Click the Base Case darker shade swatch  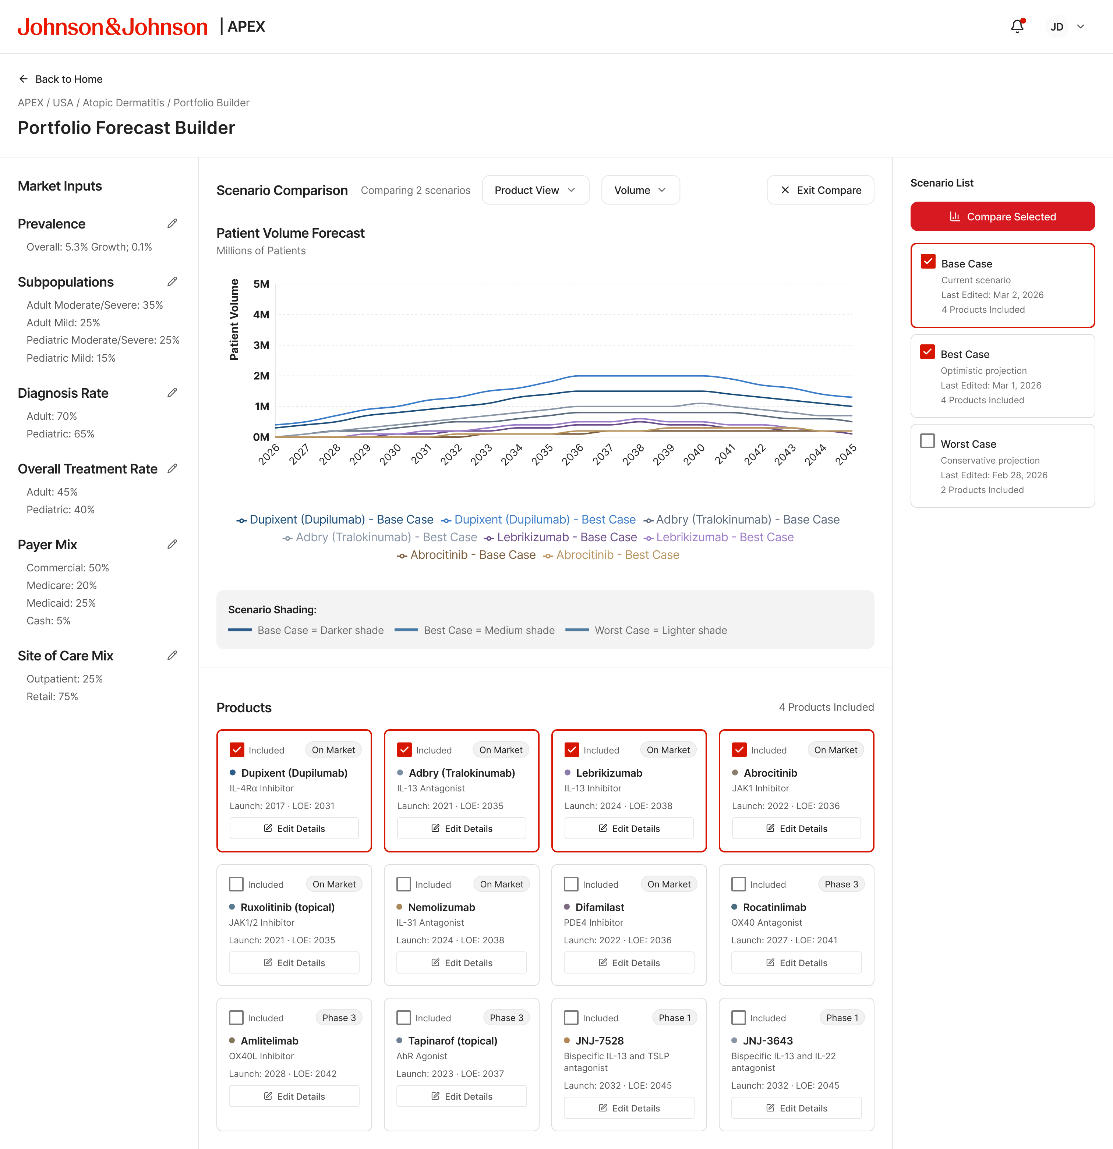point(240,630)
